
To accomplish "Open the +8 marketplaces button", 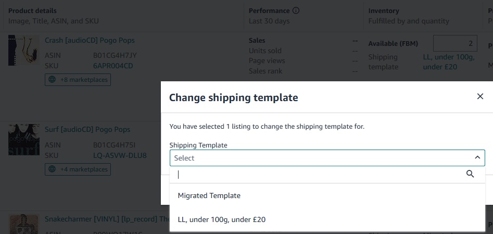I will pos(78,80).
